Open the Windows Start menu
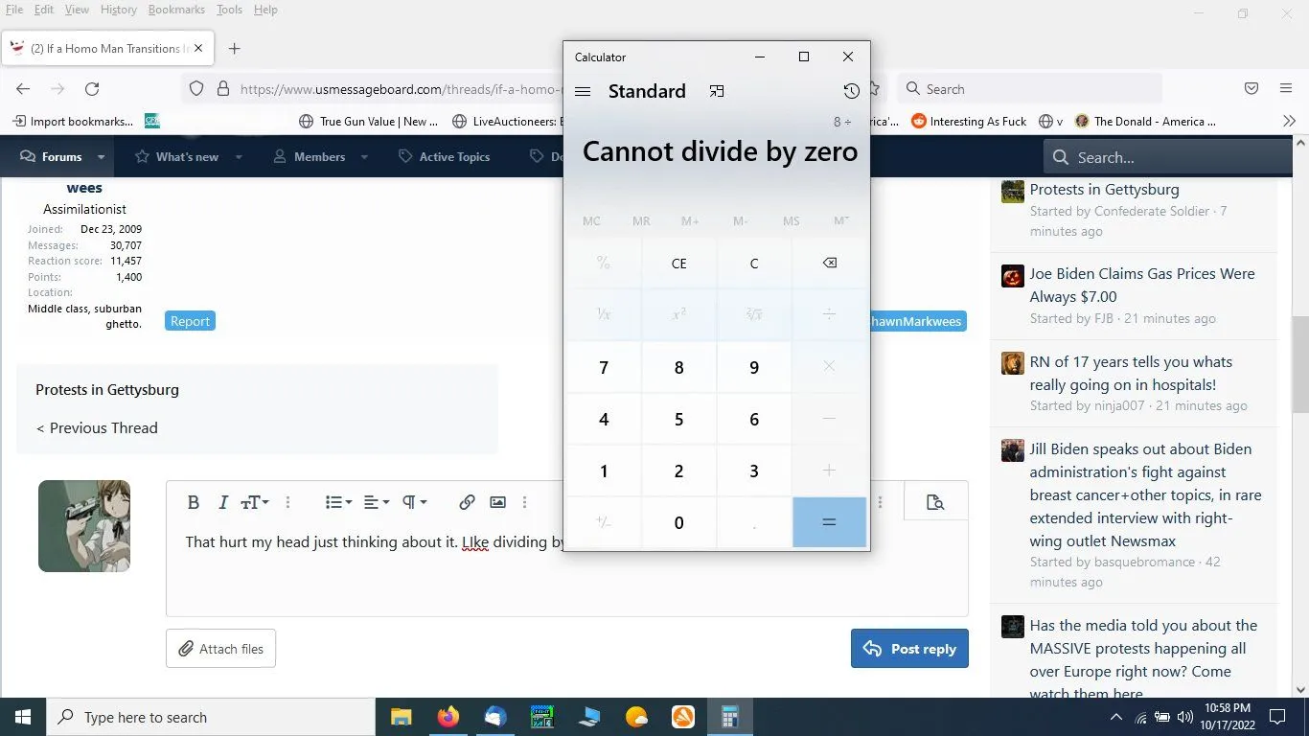Image resolution: width=1309 pixels, height=736 pixels. 23,717
